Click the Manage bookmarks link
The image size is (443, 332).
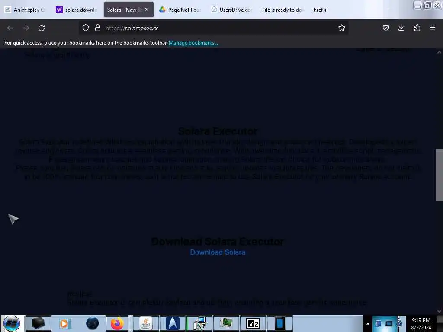(x=193, y=43)
